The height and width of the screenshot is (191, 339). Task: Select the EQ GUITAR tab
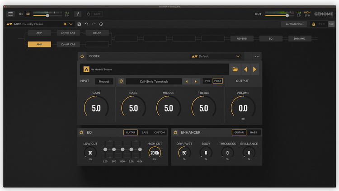(131, 132)
